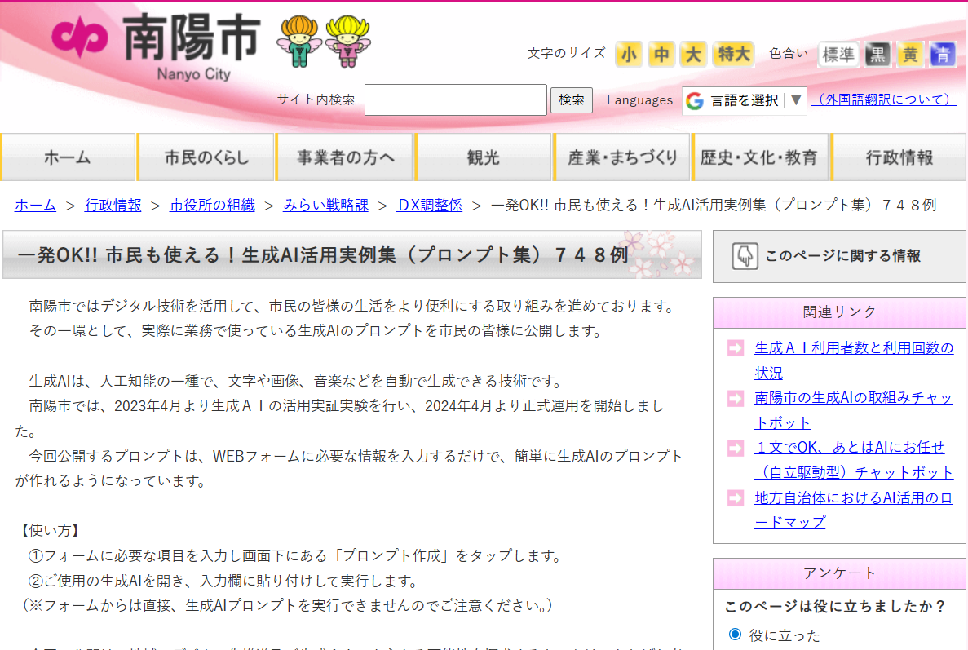The image size is (968, 650).
Task: Click inside the サイト内検索 search field
Action: [x=456, y=100]
